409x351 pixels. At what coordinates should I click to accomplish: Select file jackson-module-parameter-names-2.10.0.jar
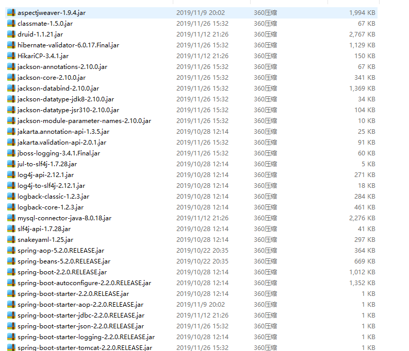tap(84, 121)
